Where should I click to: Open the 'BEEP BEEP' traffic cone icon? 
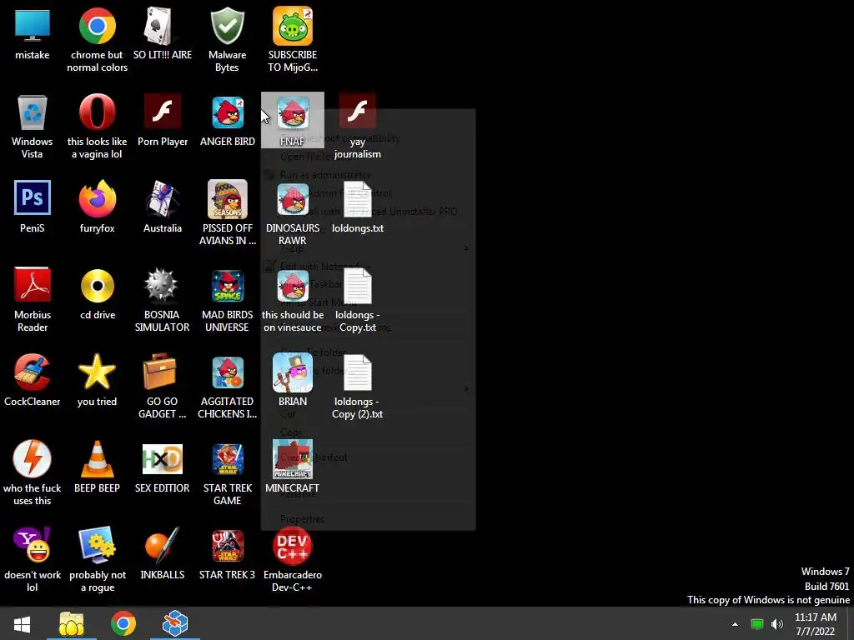(97, 459)
